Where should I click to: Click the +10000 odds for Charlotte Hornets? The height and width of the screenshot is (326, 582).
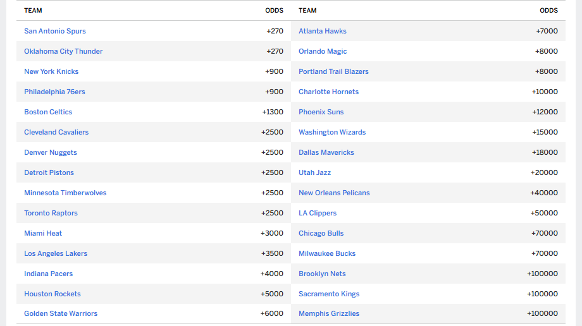click(545, 92)
